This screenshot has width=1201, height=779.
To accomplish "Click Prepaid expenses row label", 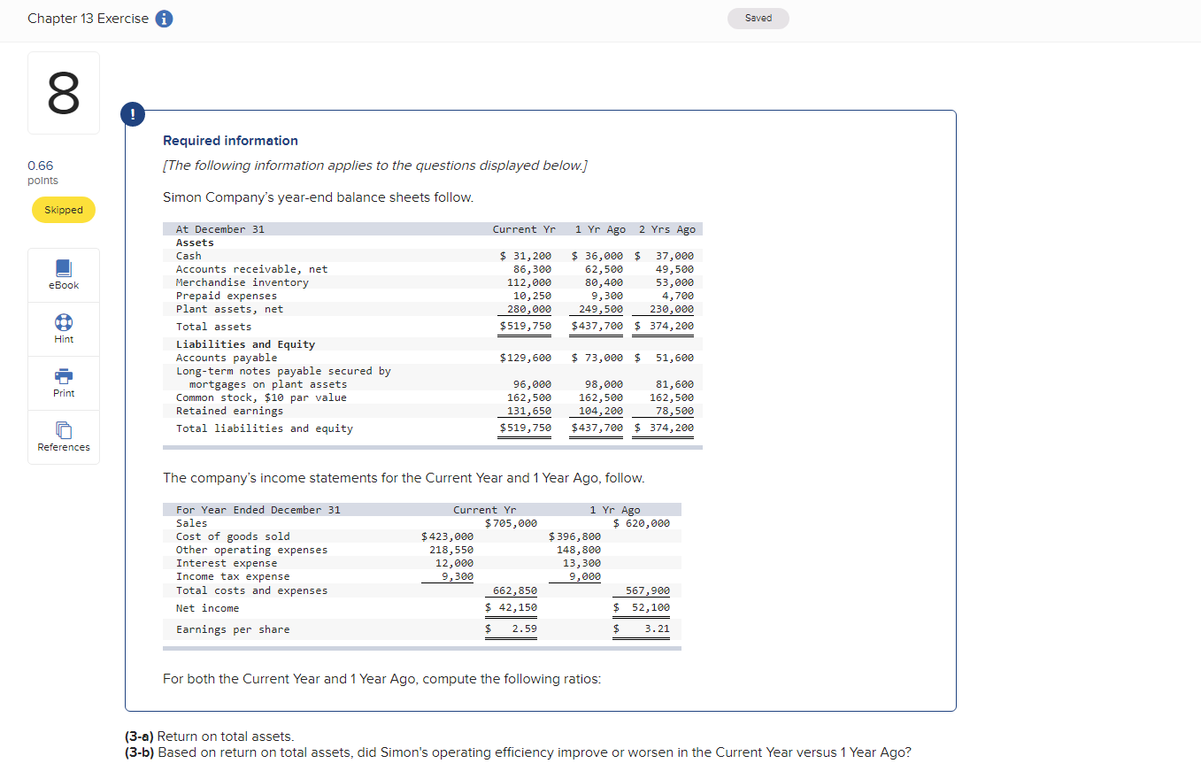I will pos(227,296).
